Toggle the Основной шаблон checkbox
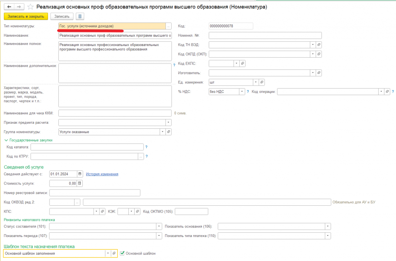 122,253
